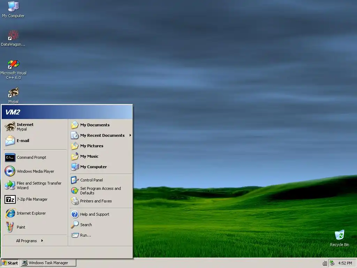357x268 pixels.
Task: Click the Windows Media Player icon
Action: click(x=10, y=171)
